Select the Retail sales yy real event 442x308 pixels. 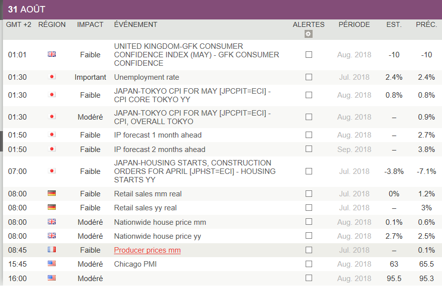pyautogui.click(x=145, y=208)
